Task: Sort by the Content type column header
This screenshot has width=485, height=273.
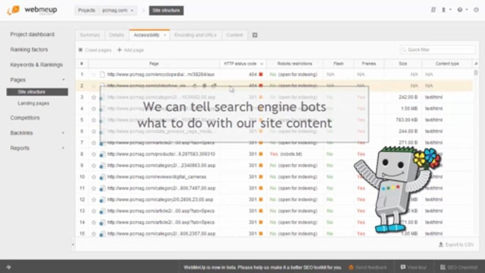Action: 447,64
